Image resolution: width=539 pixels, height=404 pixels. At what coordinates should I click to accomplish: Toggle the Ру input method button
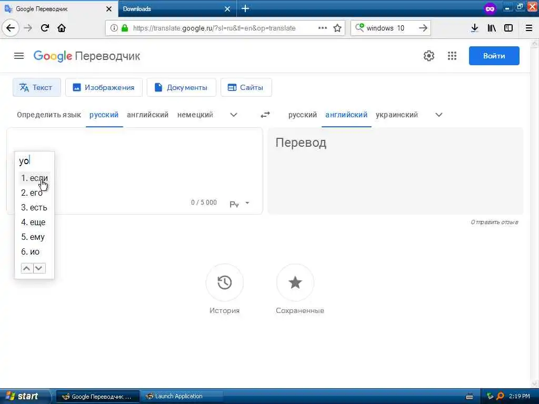(234, 204)
